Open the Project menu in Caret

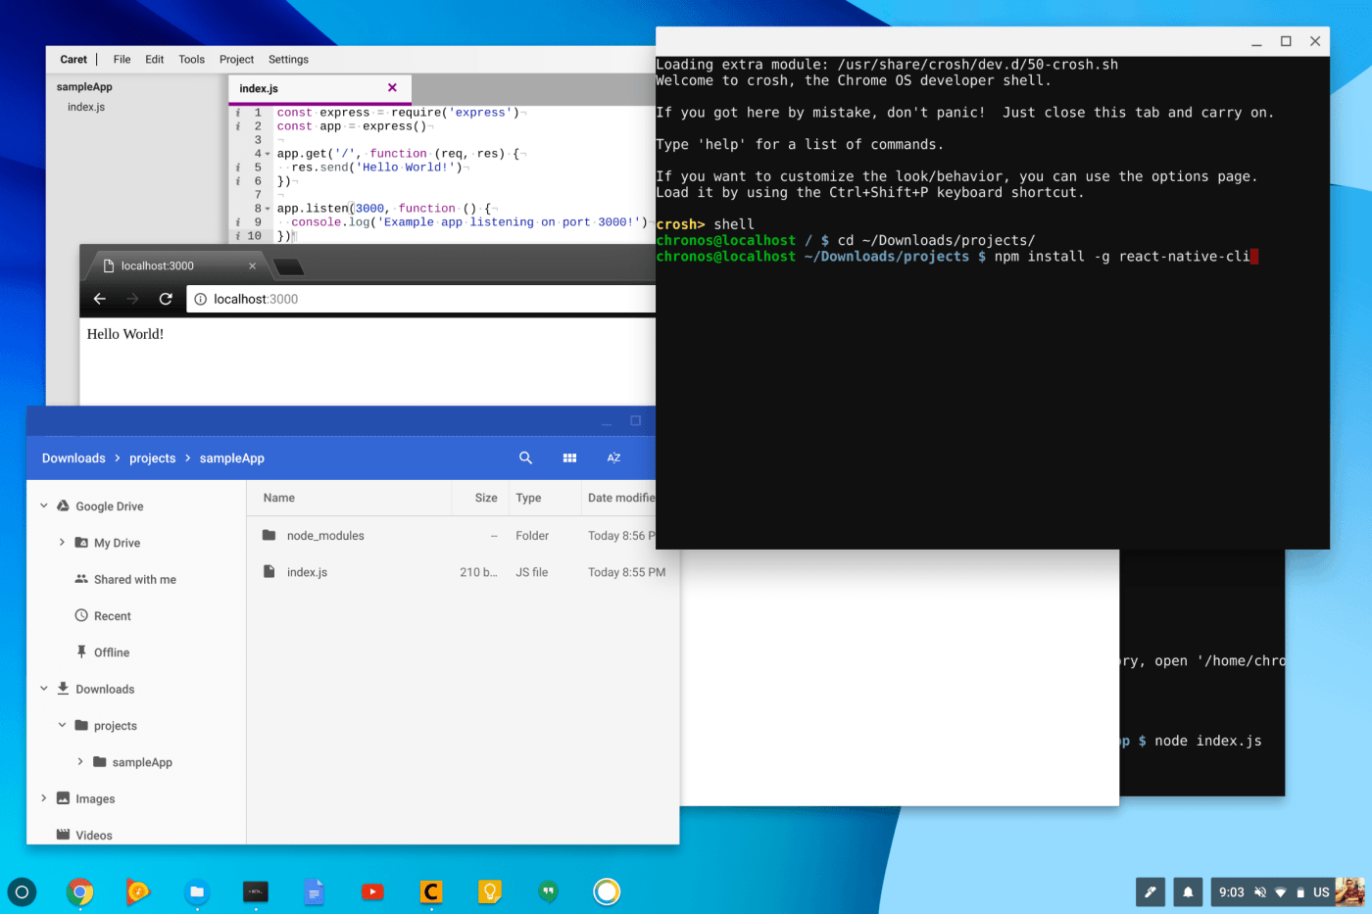tap(236, 60)
